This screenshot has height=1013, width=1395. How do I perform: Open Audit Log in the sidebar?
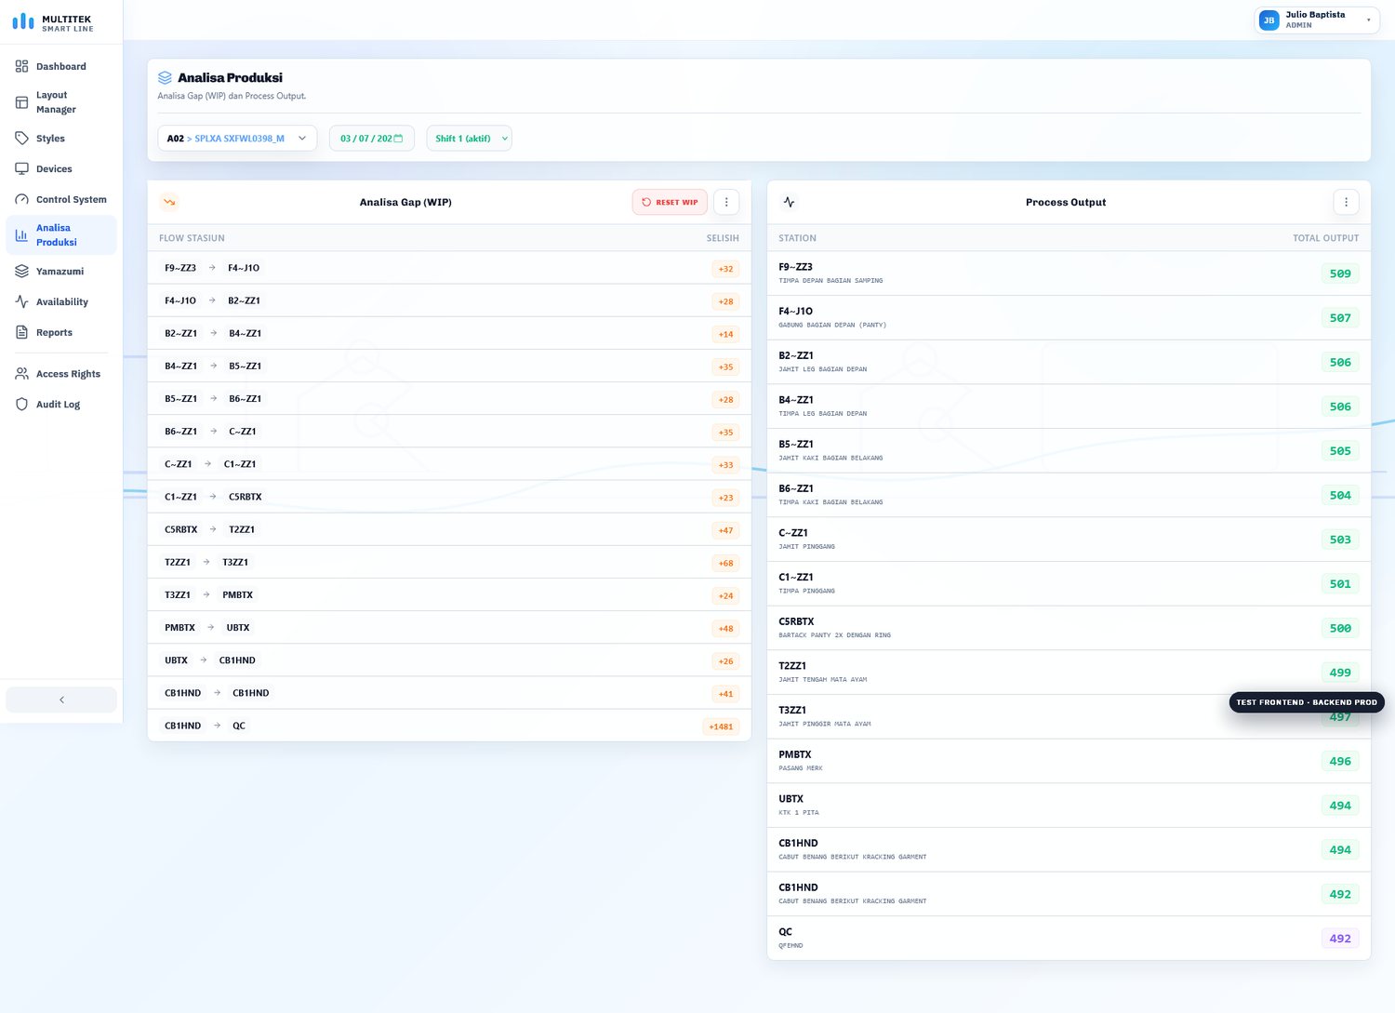coord(61,404)
